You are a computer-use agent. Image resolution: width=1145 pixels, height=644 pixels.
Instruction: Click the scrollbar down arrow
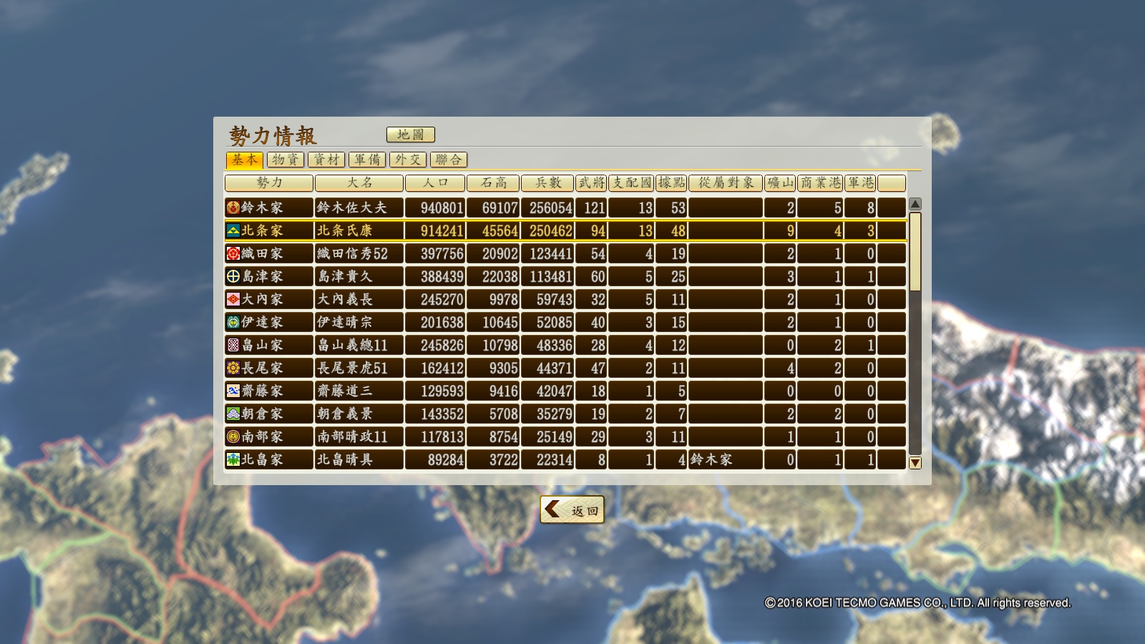coord(915,463)
